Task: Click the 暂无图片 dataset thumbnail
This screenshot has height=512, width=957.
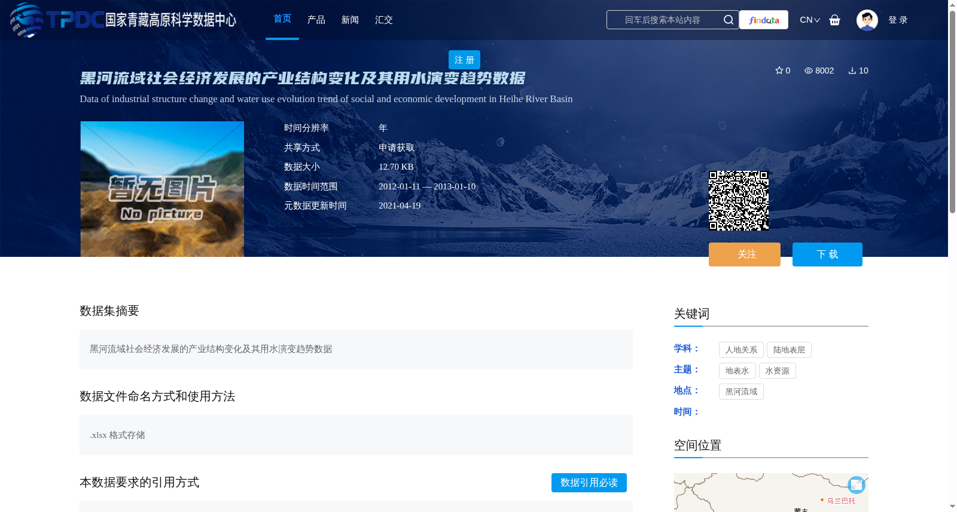Action: (162, 189)
